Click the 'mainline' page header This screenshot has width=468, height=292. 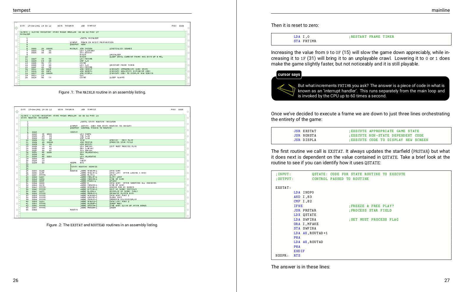click(441, 10)
